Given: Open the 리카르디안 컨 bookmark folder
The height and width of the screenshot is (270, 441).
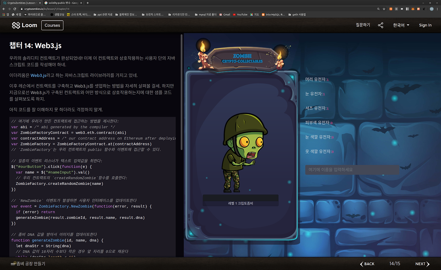Looking at the screenshot, I should pos(179,14).
